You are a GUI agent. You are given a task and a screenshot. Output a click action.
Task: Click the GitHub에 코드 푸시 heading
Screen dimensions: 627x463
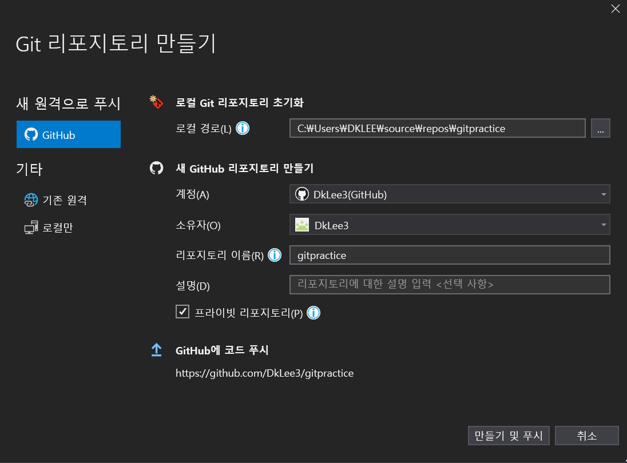tap(222, 350)
